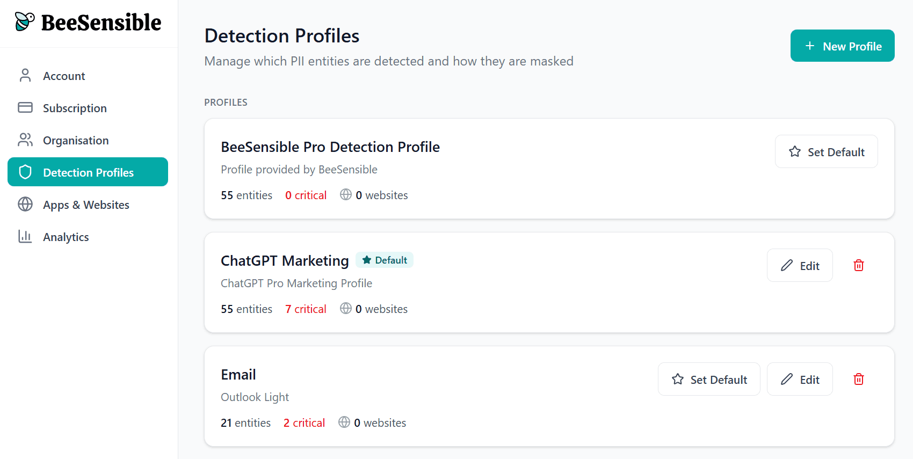The height and width of the screenshot is (459, 913).
Task: Open the Analytics page
Action: click(x=66, y=237)
